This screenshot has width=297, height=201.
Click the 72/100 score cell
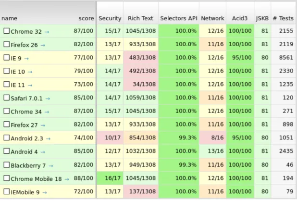84,191
